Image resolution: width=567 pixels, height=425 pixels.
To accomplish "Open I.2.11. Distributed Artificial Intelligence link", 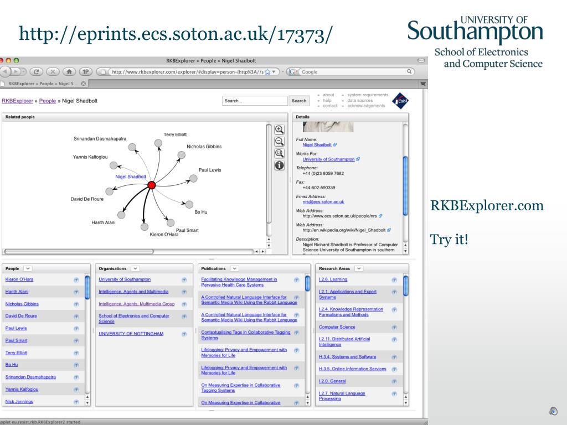I will pyautogui.click(x=344, y=341).
